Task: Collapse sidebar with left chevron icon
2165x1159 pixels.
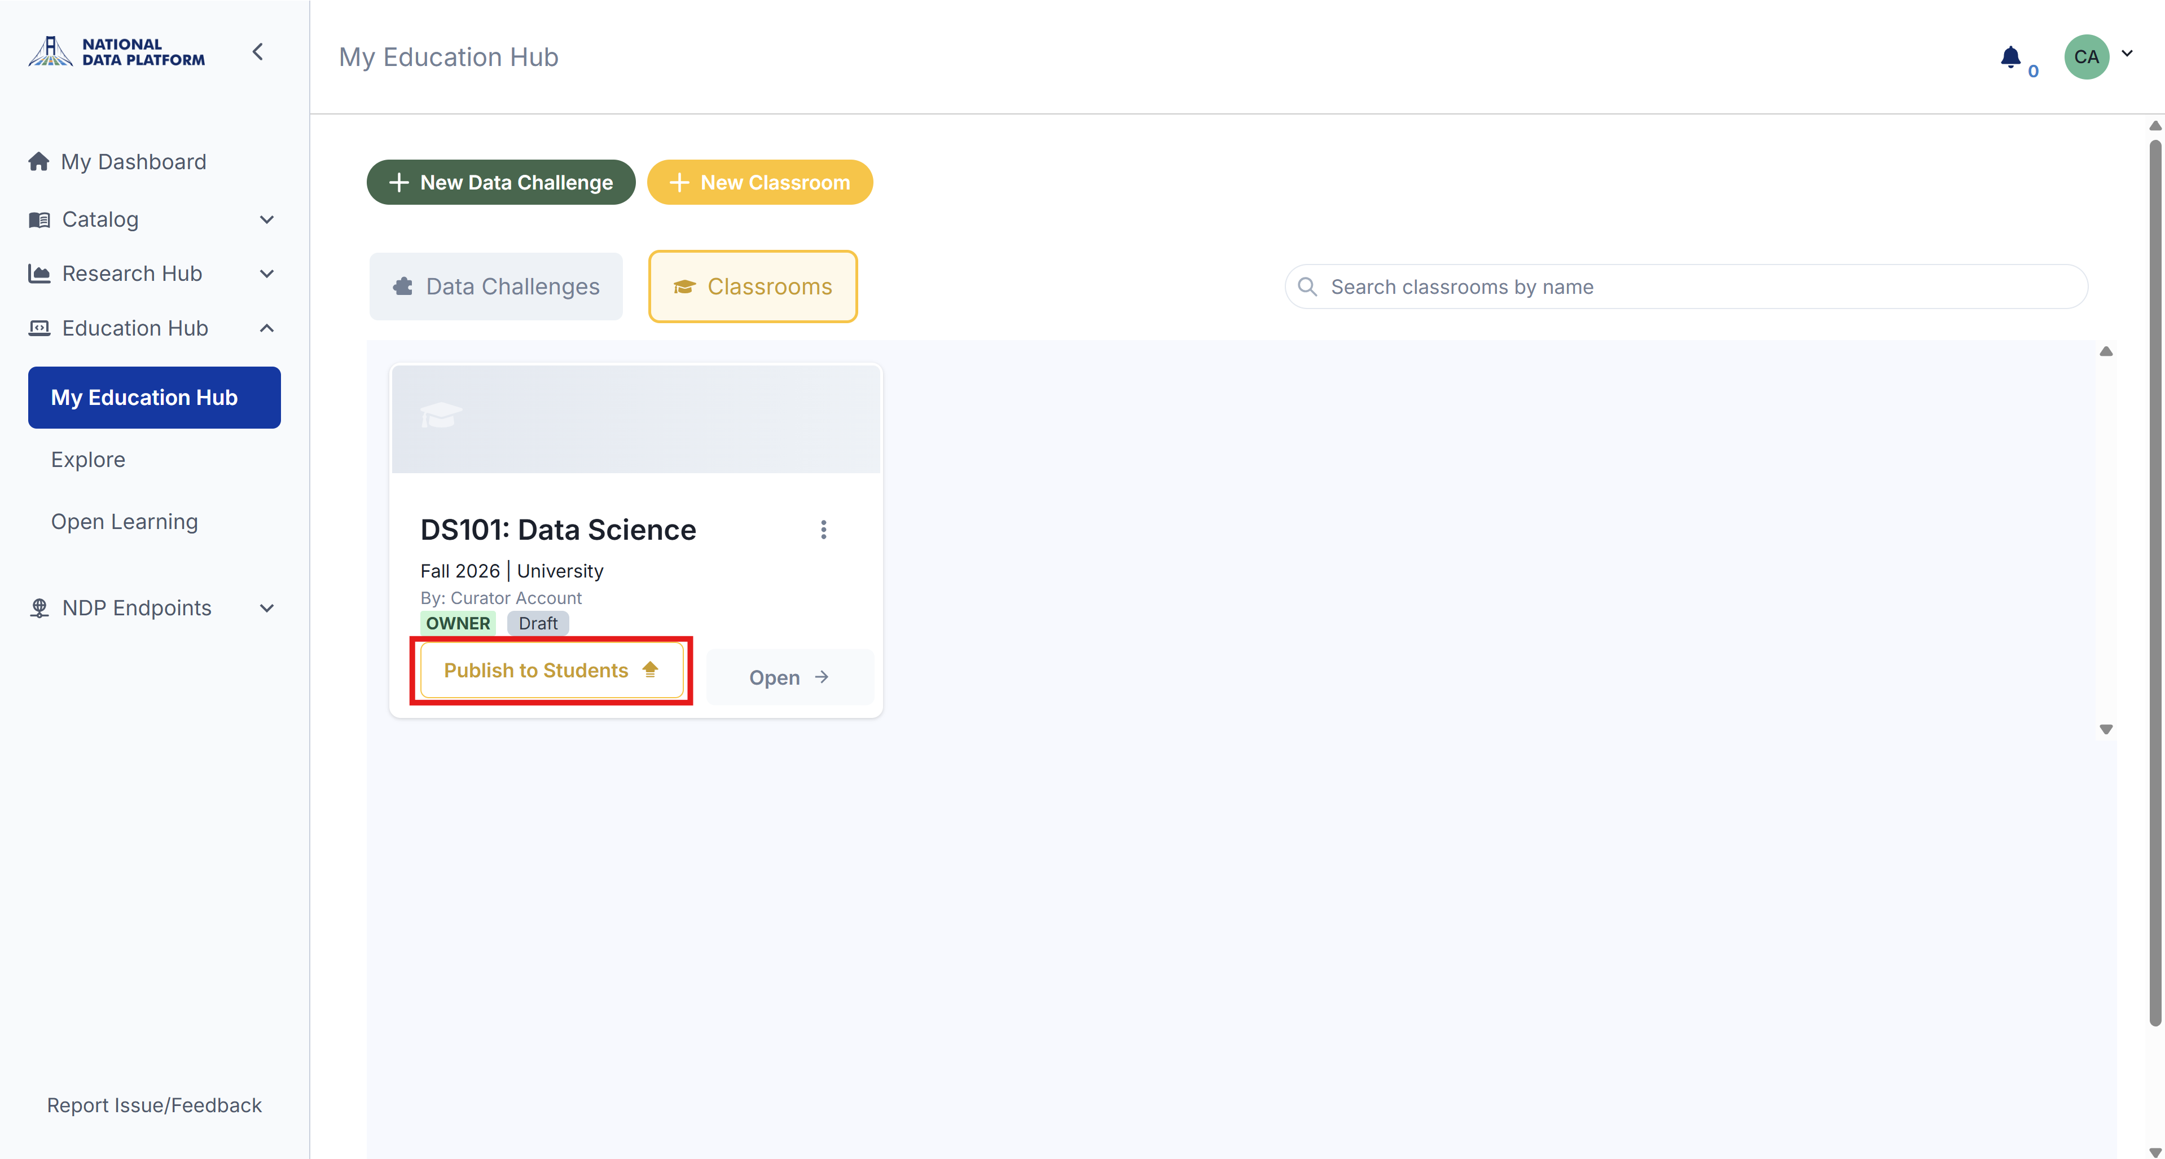Action: (258, 52)
